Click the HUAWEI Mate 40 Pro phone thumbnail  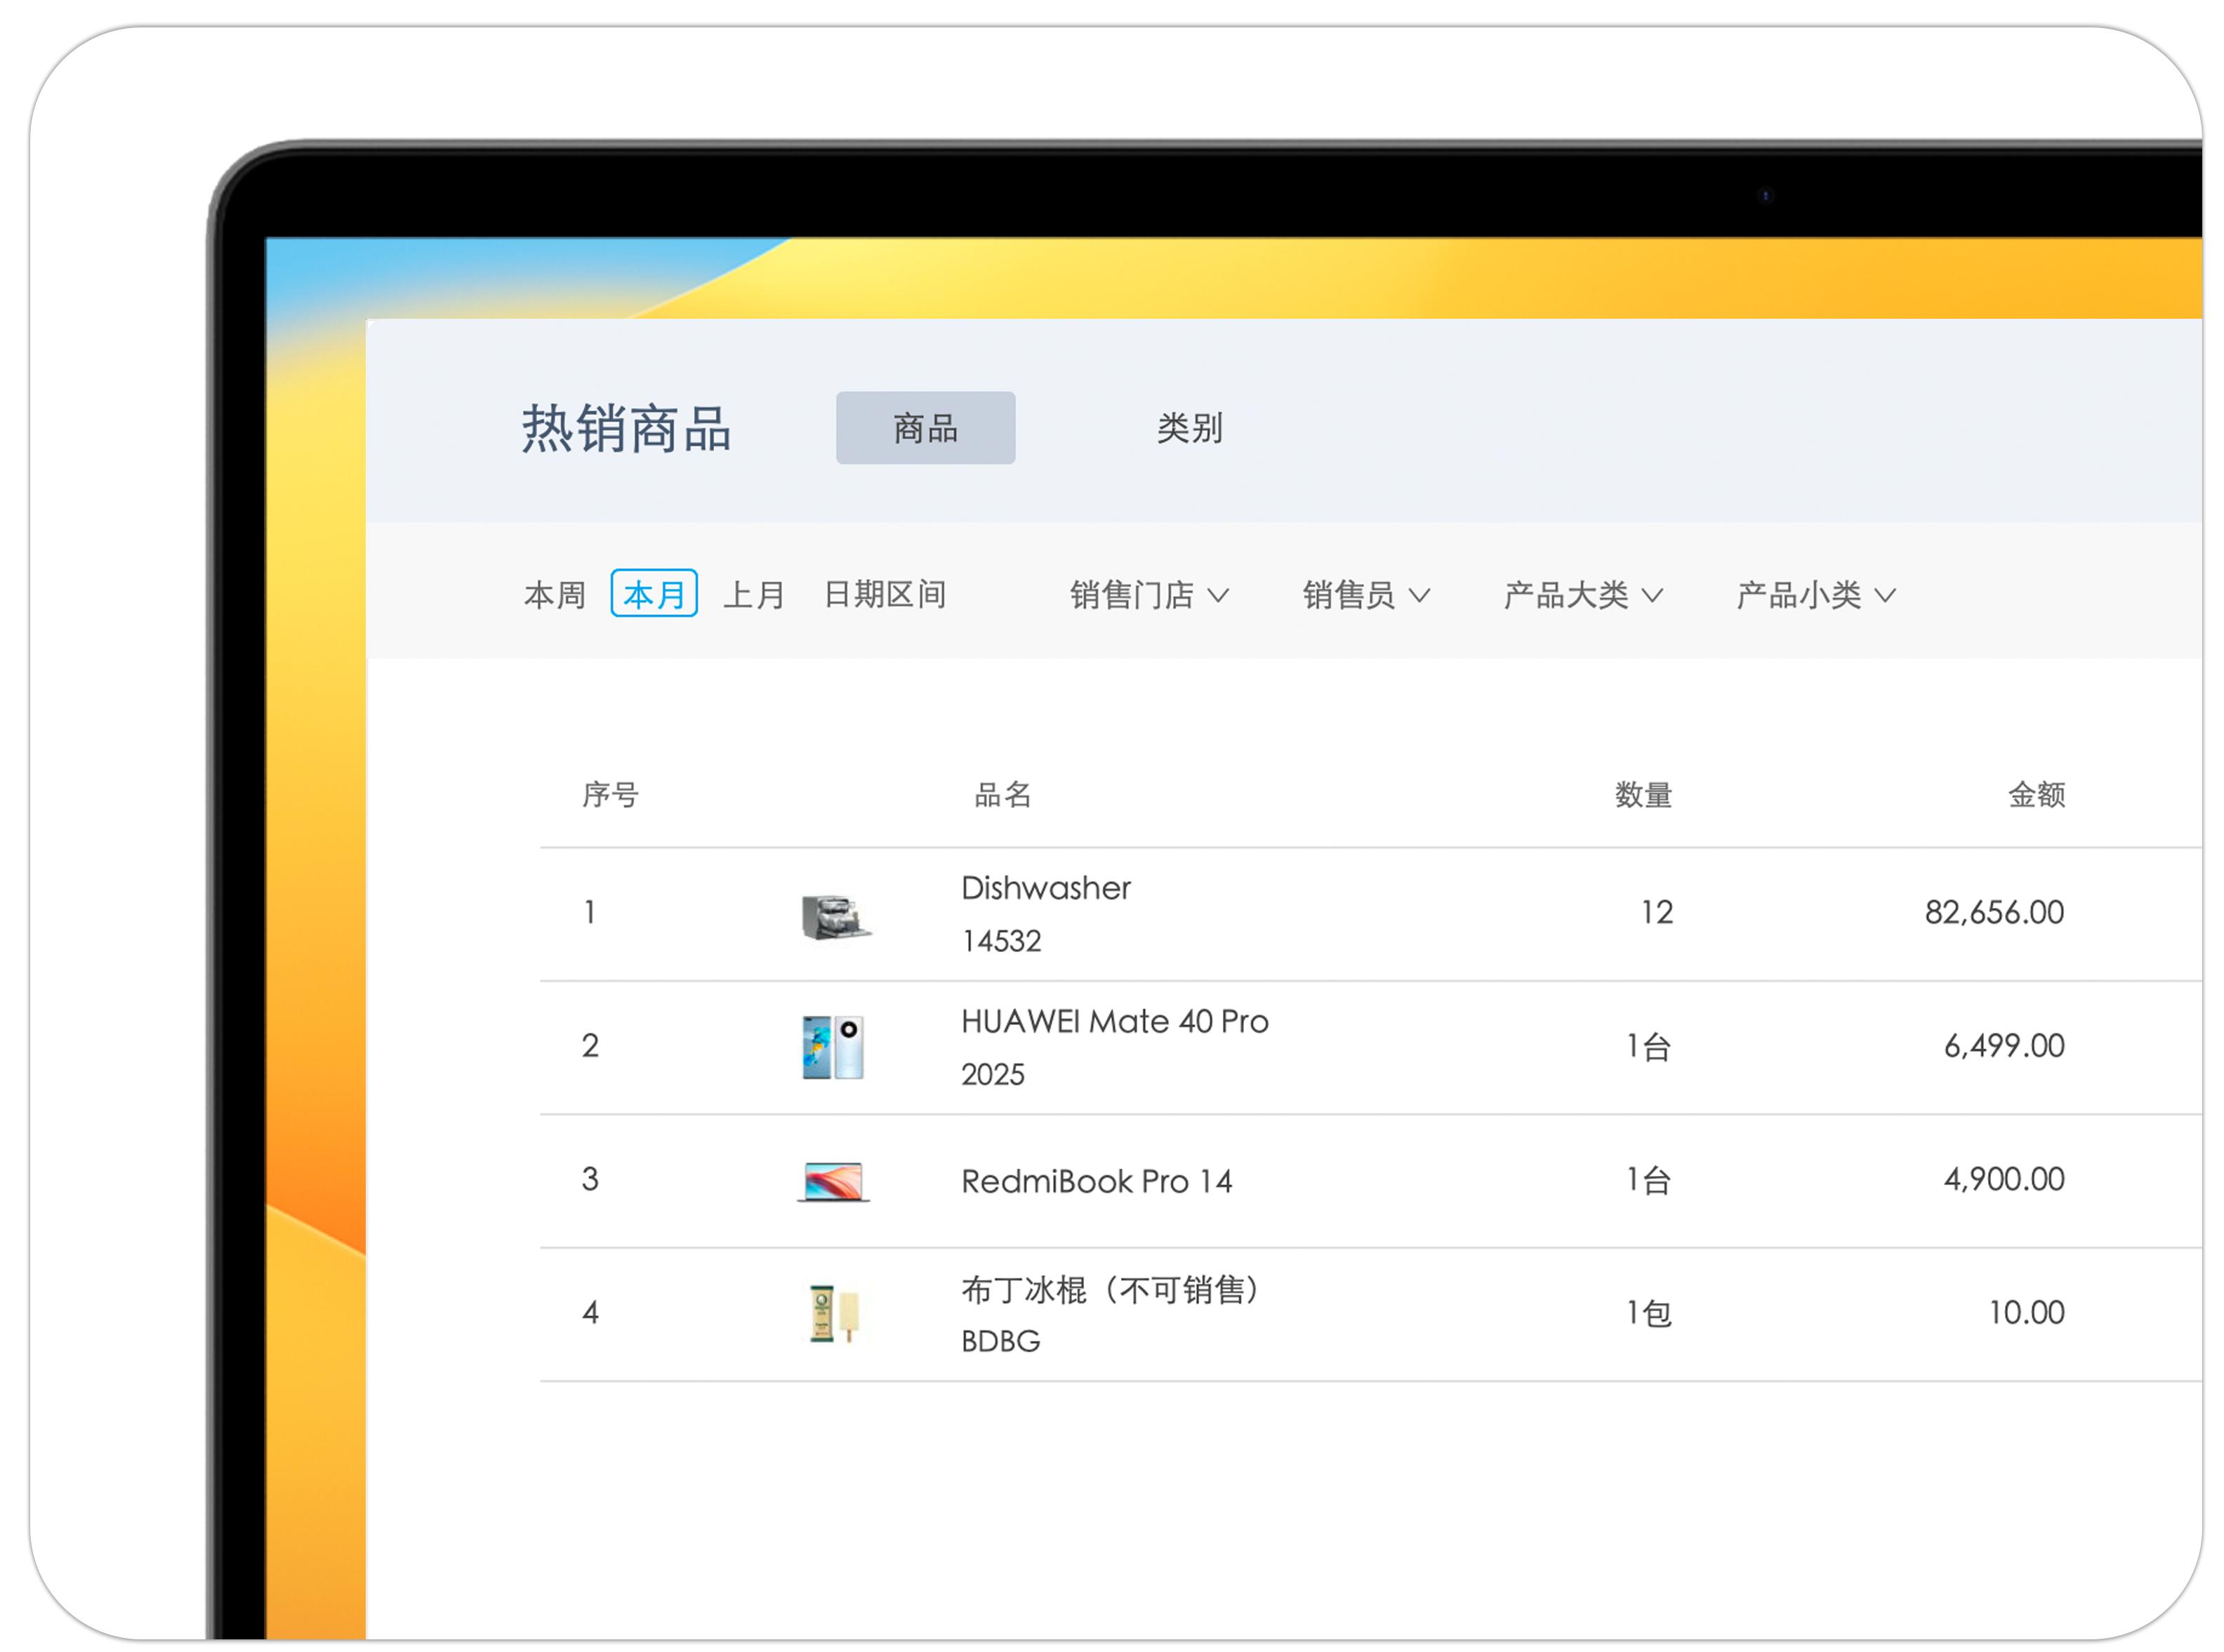coord(833,1047)
